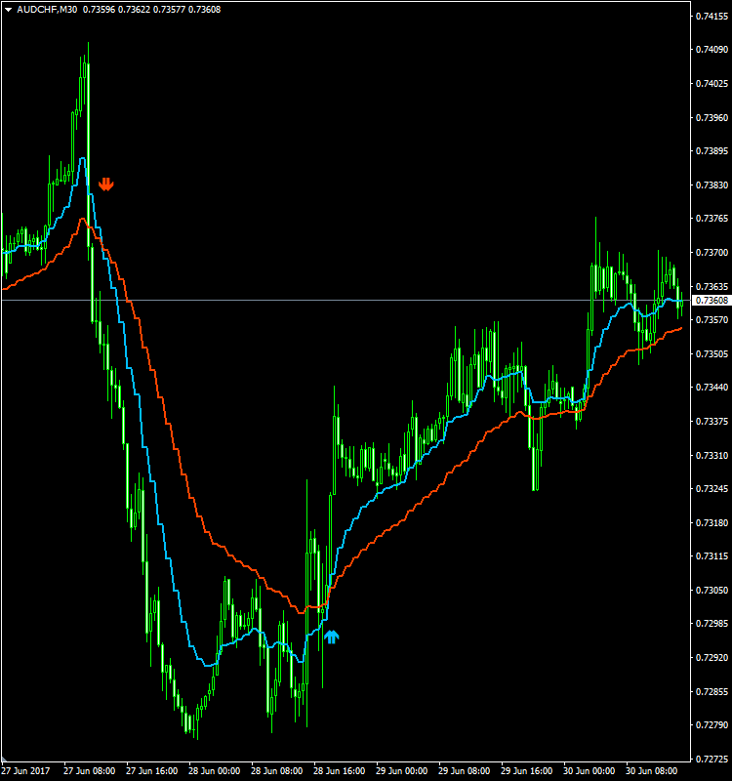The height and width of the screenshot is (781, 732).
Task: Click the 0.73700 price scale label
Action: point(712,253)
